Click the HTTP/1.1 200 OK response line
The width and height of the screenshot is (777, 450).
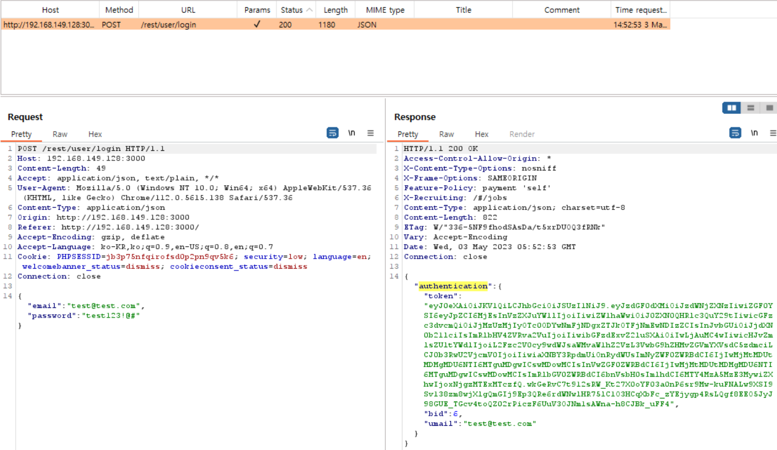pos(441,149)
